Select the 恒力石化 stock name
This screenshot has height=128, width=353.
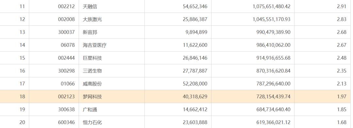coord(92,122)
